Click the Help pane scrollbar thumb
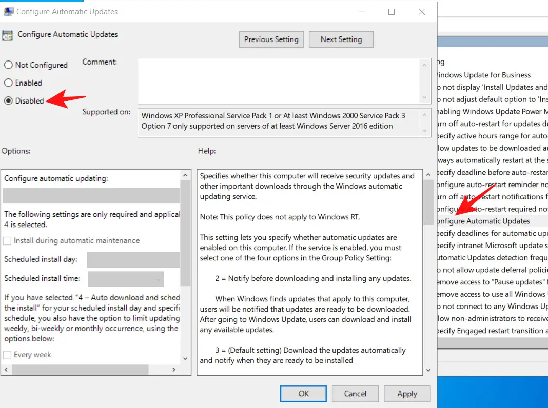Screen dimensions: 548x408 pos(428,202)
